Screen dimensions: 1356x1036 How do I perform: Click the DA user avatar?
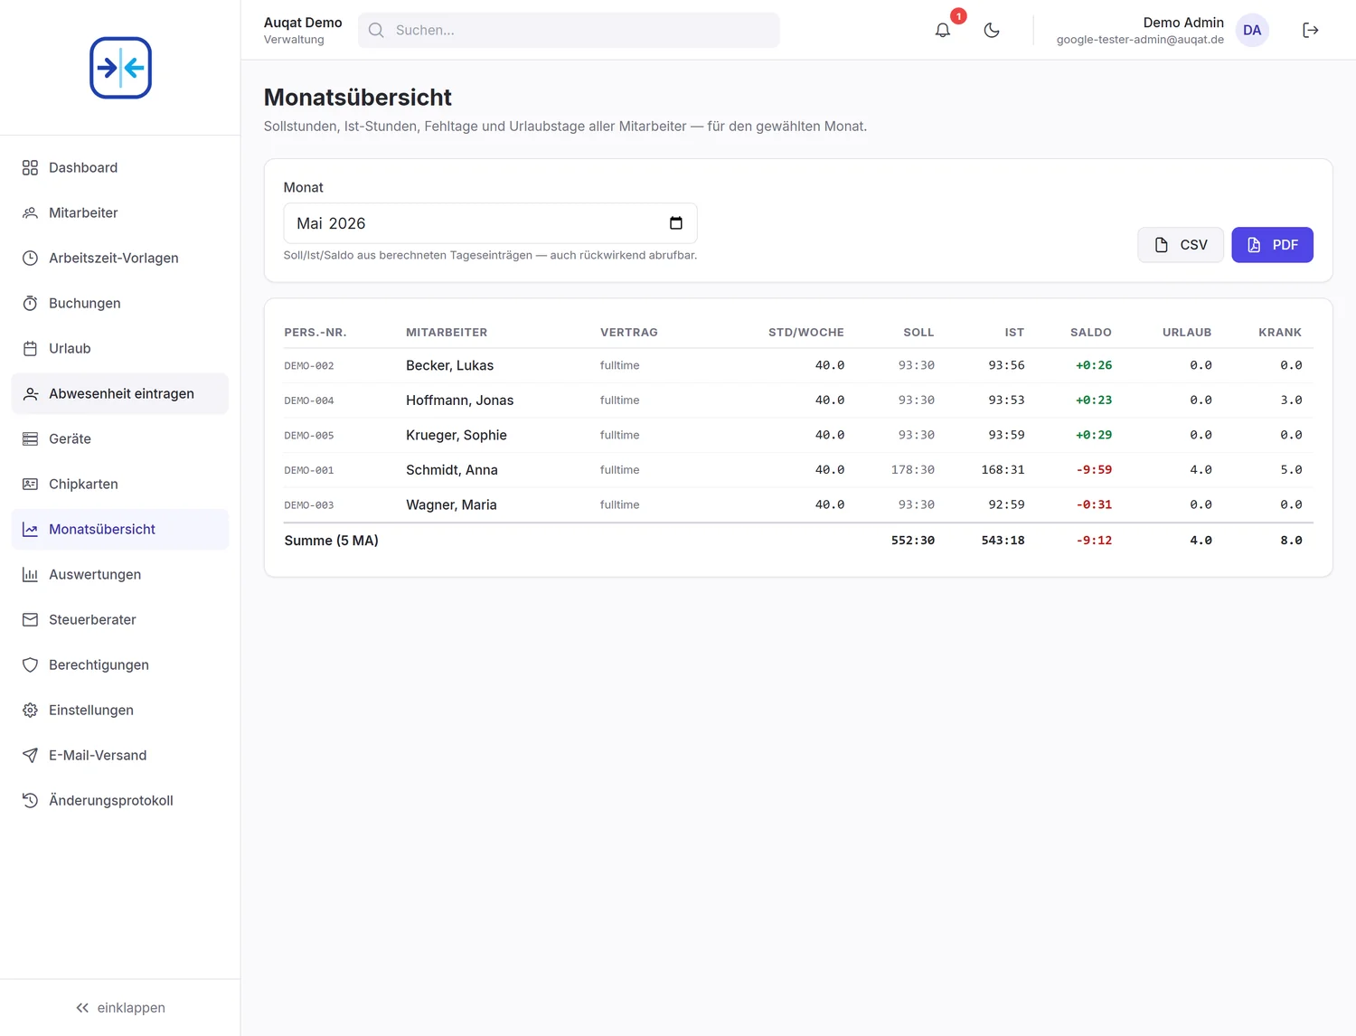(x=1252, y=30)
